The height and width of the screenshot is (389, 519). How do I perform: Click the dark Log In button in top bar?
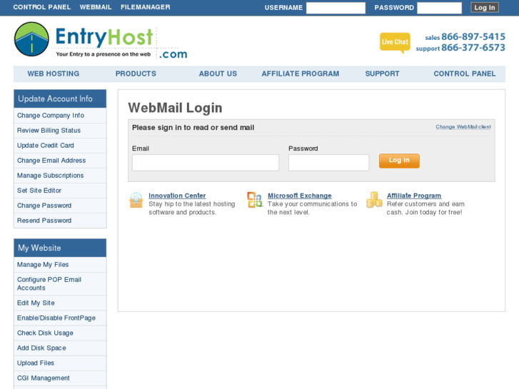coord(485,8)
